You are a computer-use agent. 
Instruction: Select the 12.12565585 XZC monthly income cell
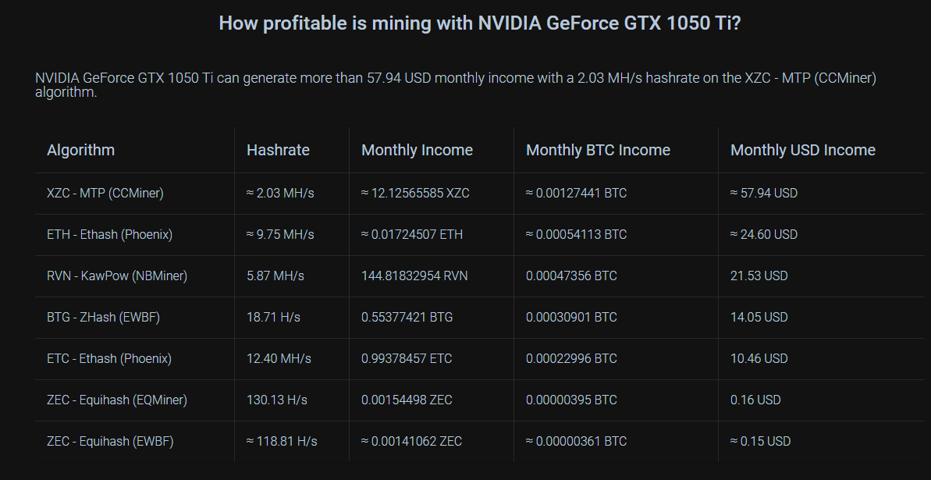[415, 193]
